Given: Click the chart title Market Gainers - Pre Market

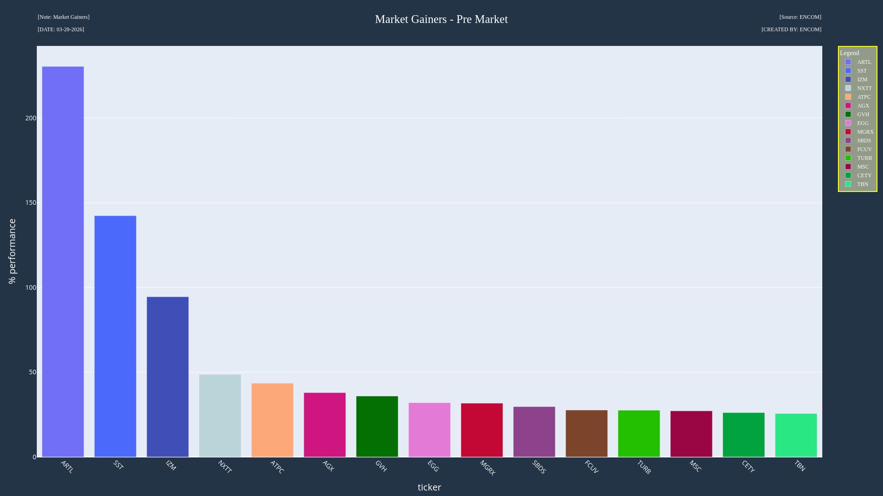Looking at the screenshot, I should point(441,19).
